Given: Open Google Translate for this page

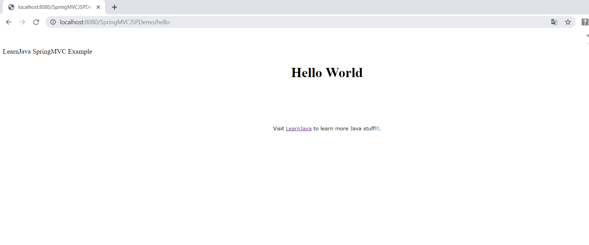Looking at the screenshot, I should coord(554,22).
